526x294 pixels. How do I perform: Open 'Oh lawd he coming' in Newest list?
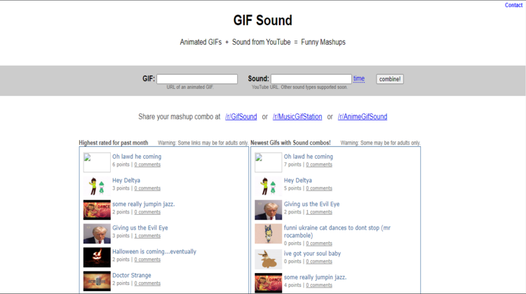[x=309, y=156]
